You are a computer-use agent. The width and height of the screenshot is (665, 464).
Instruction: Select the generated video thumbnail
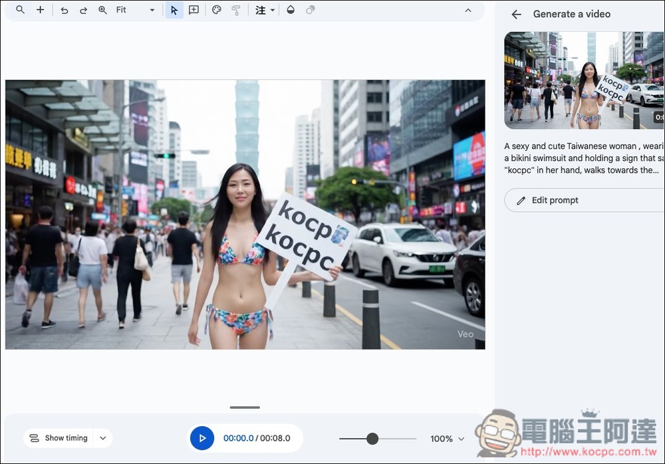(585, 80)
